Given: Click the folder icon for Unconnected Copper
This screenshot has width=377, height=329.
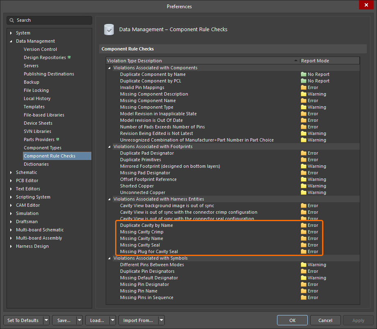Looking at the screenshot, I should 303,192.
